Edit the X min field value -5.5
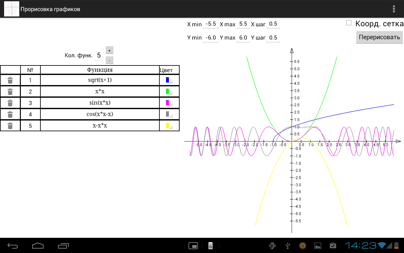The width and height of the screenshot is (404, 253). (x=211, y=24)
